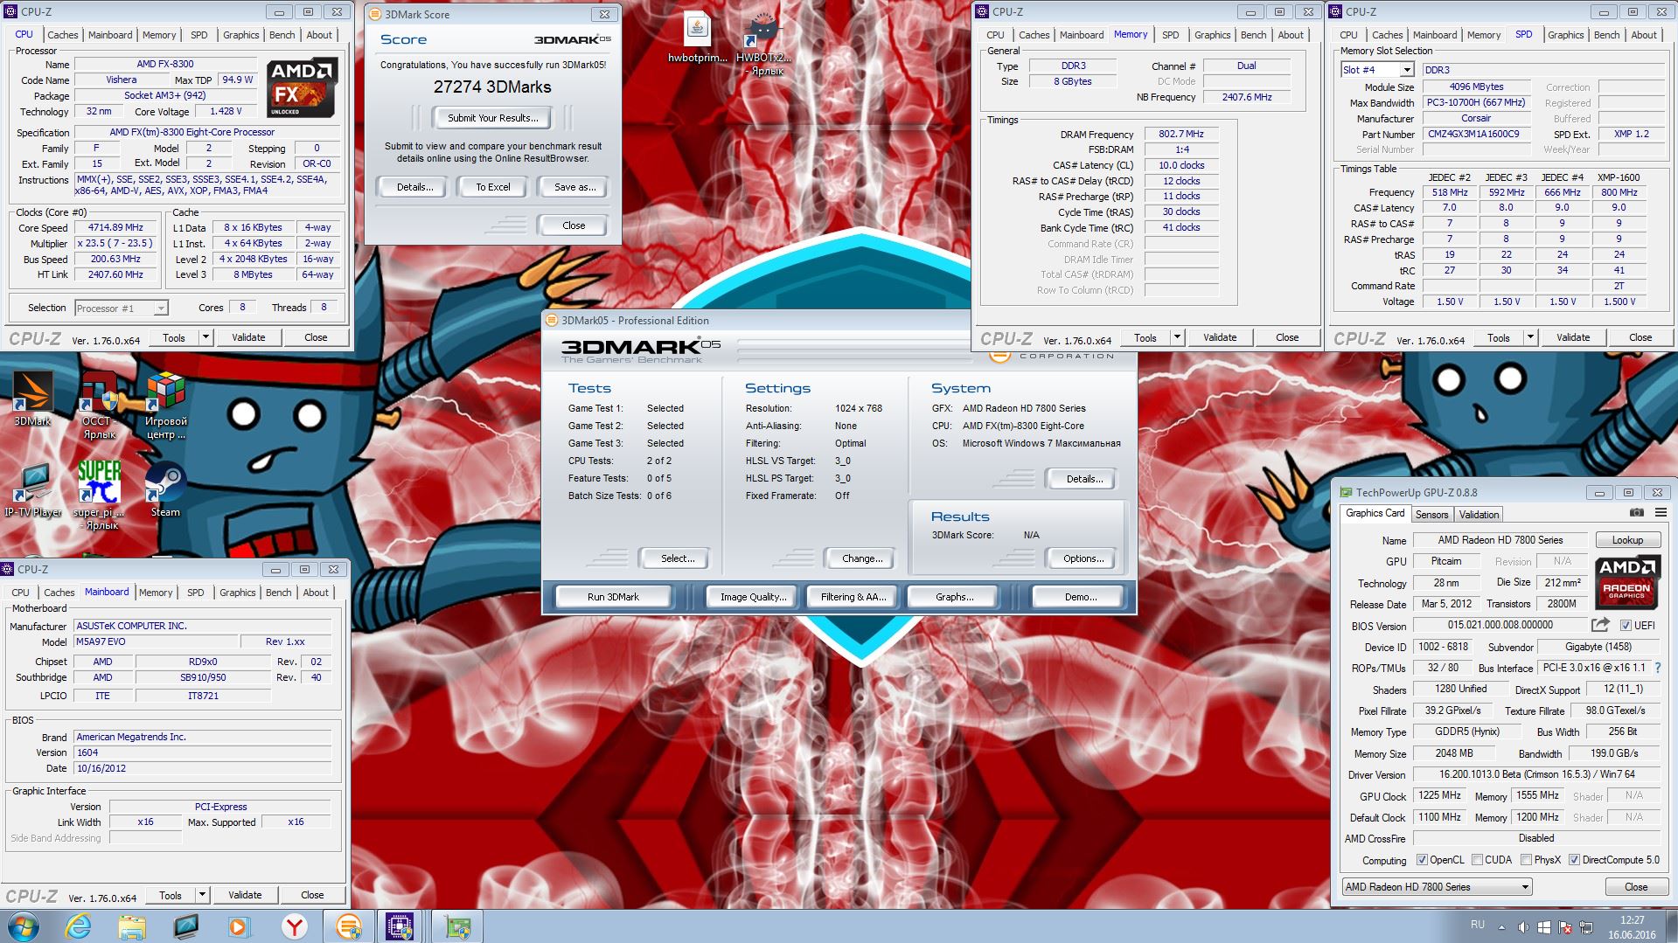Click the network connection tray icon
The height and width of the screenshot is (943, 1678).
tap(1586, 926)
